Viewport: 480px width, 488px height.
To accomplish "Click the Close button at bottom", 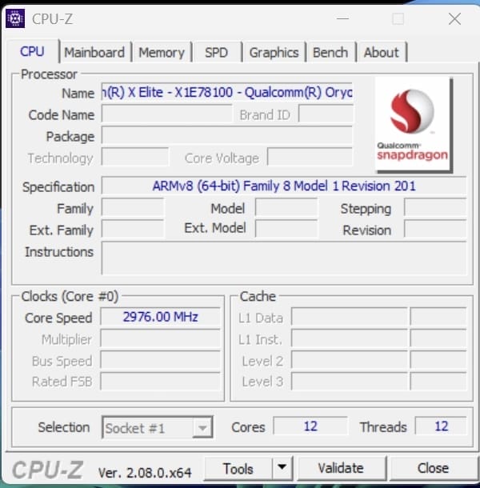I will [x=434, y=468].
